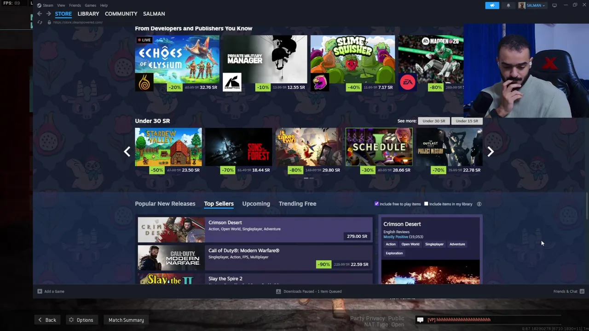Open the View menu
The height and width of the screenshot is (331, 589).
pyautogui.click(x=61, y=6)
